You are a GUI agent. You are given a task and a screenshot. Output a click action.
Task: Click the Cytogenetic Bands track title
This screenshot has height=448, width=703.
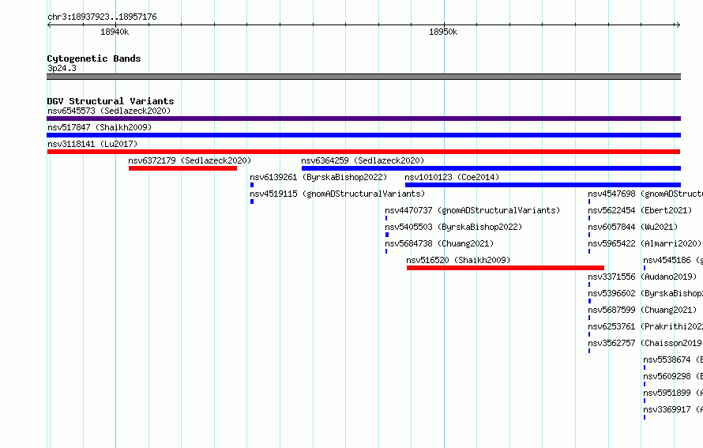point(94,58)
